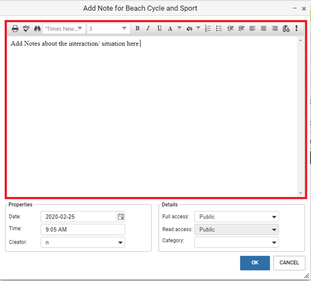This screenshot has width=311, height=281.
Task: Expand the Category dropdown
Action: (237, 242)
